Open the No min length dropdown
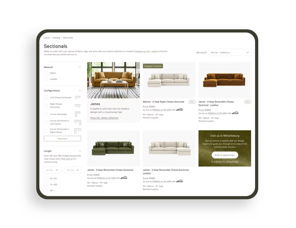 [52, 170]
